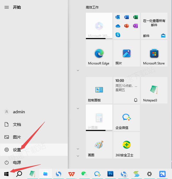172x179 pixels.
Task: Open the 控制面板 Control Panel tile
Action: click(x=99, y=90)
